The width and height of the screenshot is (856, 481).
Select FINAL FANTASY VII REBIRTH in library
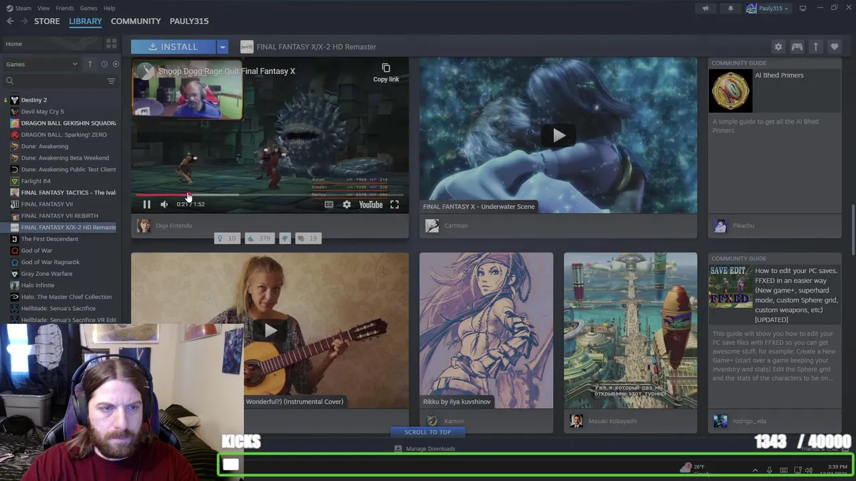(x=59, y=216)
